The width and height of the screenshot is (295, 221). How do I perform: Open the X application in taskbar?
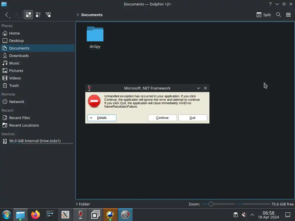pos(65,215)
